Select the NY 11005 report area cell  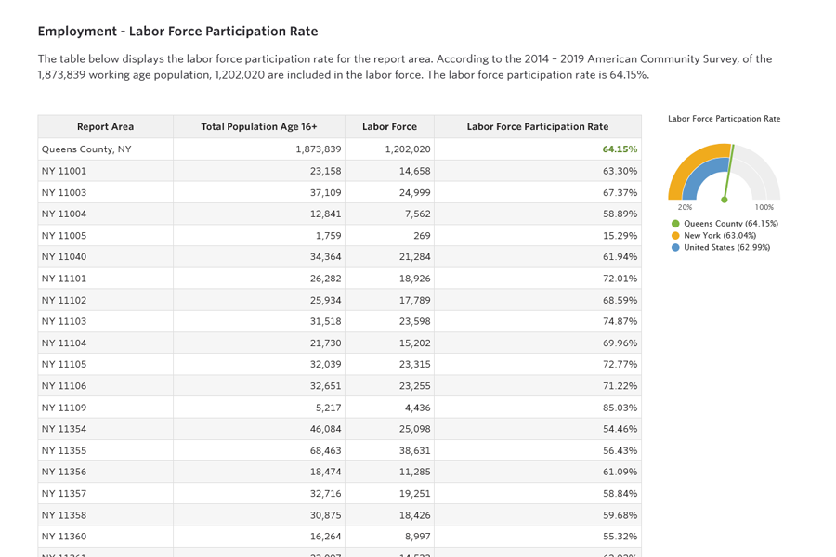point(64,236)
